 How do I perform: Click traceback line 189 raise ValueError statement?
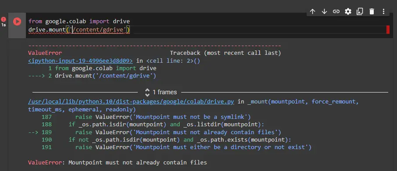click(x=178, y=132)
